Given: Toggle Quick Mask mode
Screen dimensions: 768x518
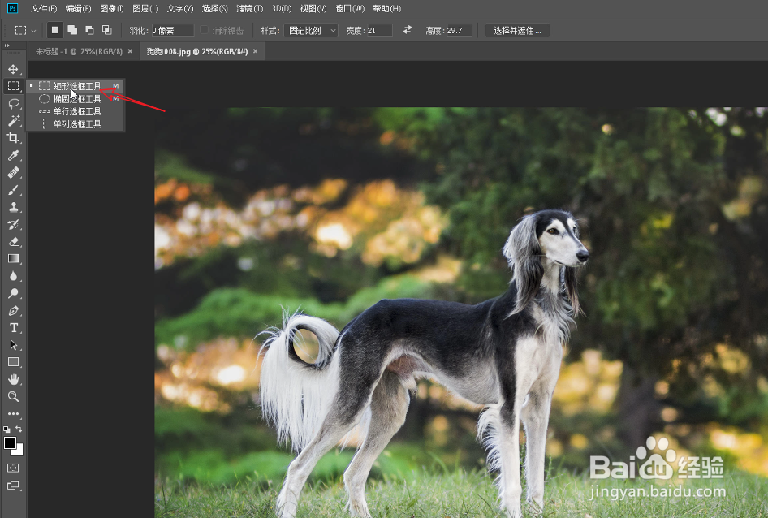Looking at the screenshot, I should point(13,468).
